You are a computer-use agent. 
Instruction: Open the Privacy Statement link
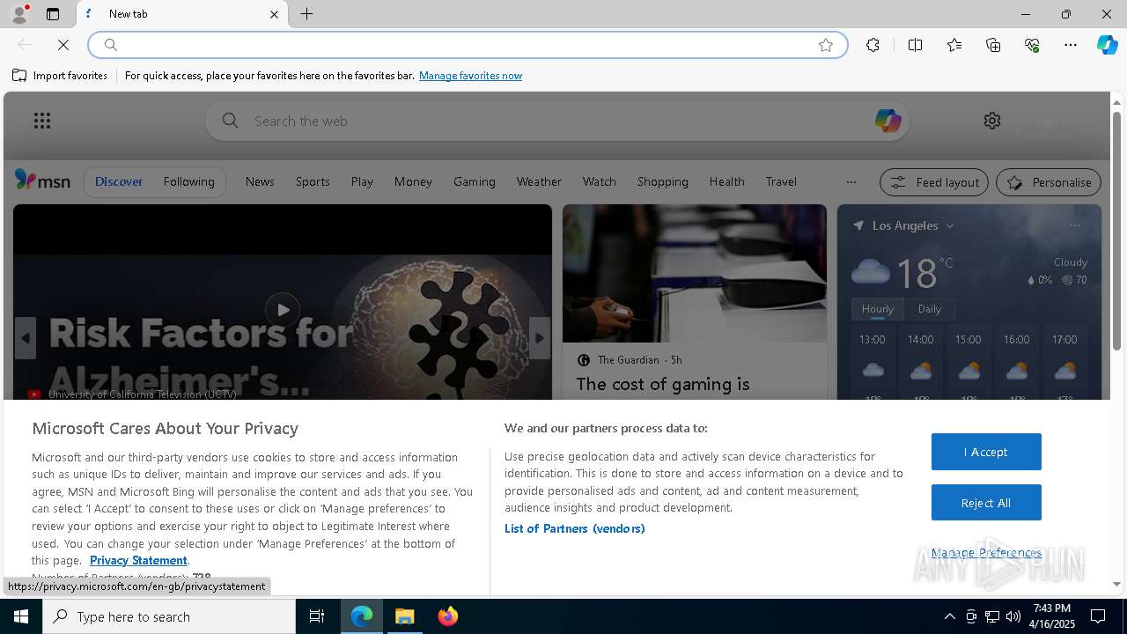pyautogui.click(x=138, y=560)
